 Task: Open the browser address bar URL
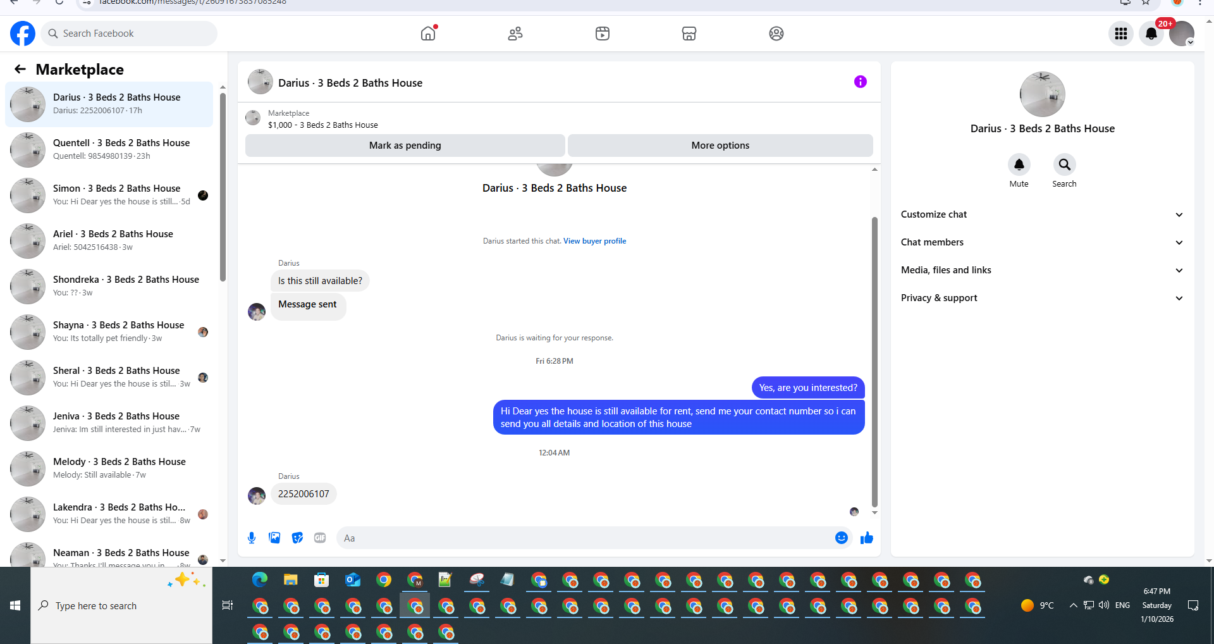pos(193,3)
